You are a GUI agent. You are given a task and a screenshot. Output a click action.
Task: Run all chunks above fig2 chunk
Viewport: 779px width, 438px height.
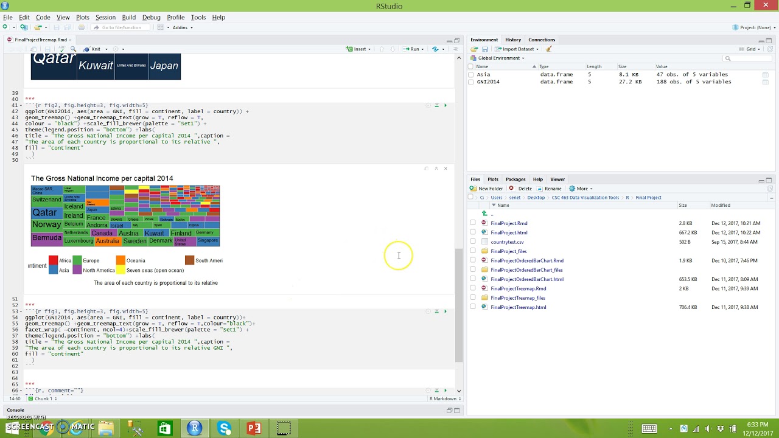[x=436, y=105]
